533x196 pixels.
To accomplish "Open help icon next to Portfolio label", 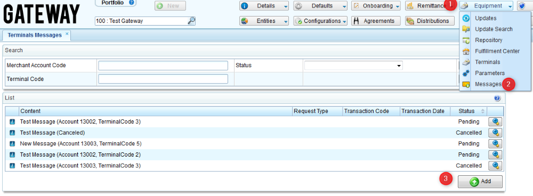I will click(132, 3).
